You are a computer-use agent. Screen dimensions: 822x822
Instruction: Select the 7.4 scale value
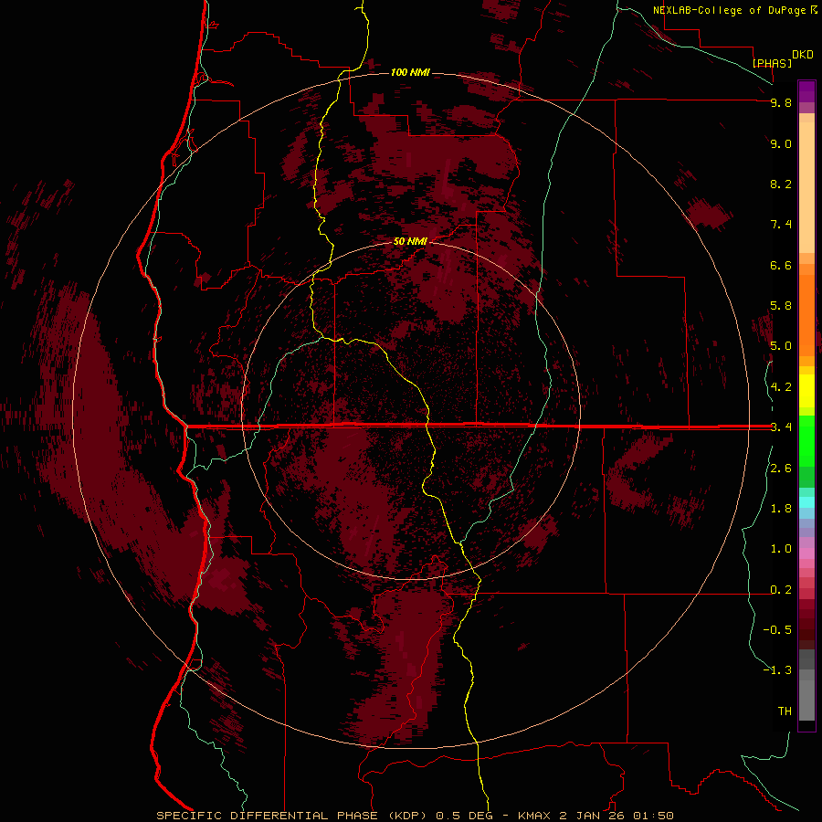click(x=781, y=225)
